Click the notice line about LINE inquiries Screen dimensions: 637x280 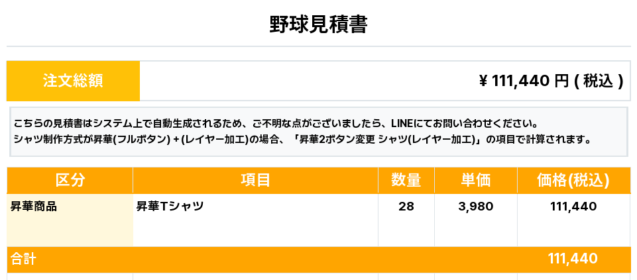(274, 124)
